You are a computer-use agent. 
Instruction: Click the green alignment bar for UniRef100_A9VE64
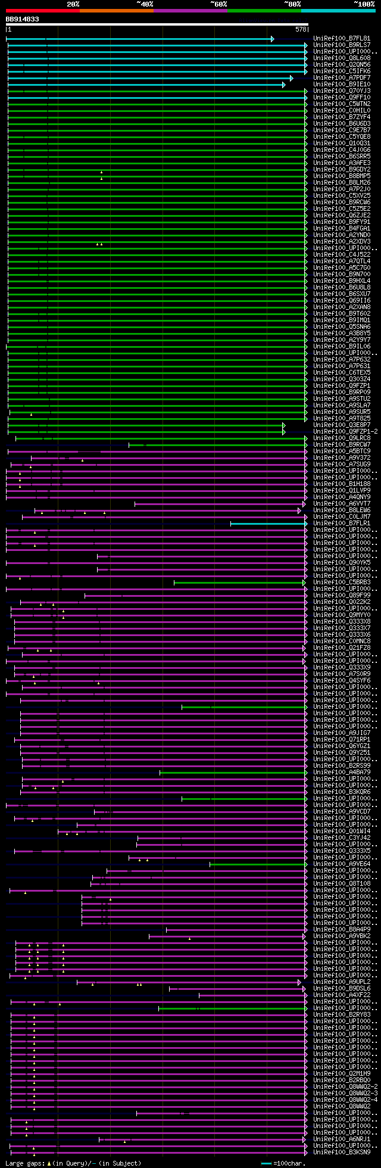pos(258,864)
